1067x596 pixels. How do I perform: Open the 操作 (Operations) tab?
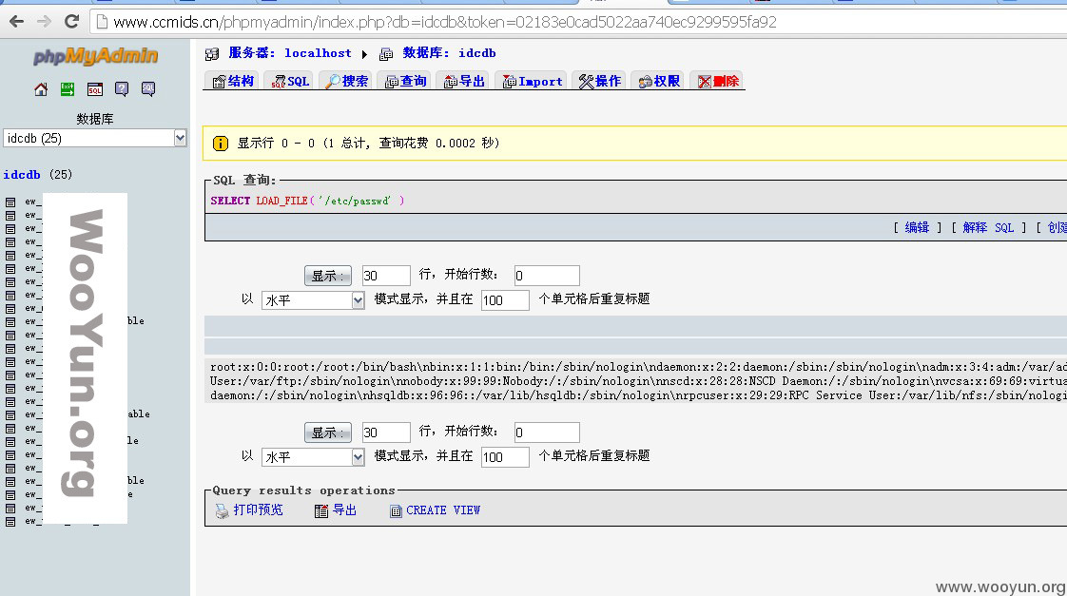599,81
